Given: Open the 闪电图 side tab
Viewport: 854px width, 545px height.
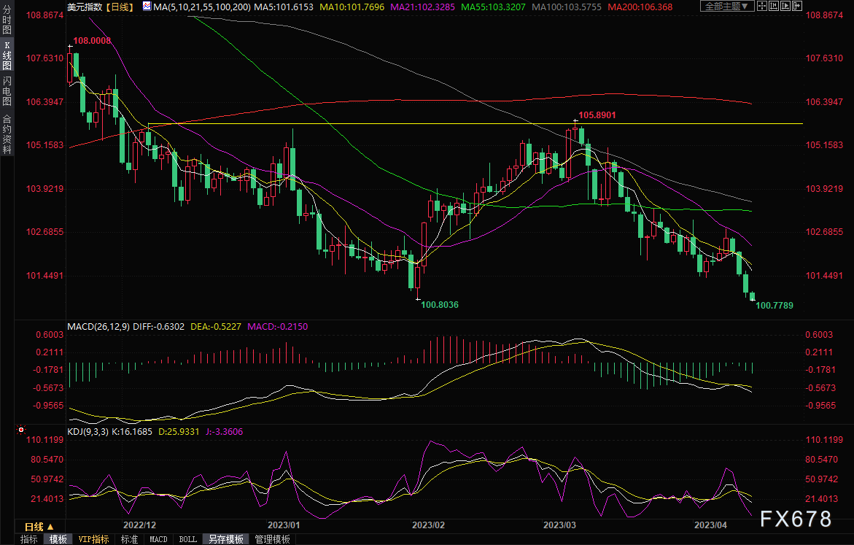Looking at the screenshot, I should click(x=7, y=91).
